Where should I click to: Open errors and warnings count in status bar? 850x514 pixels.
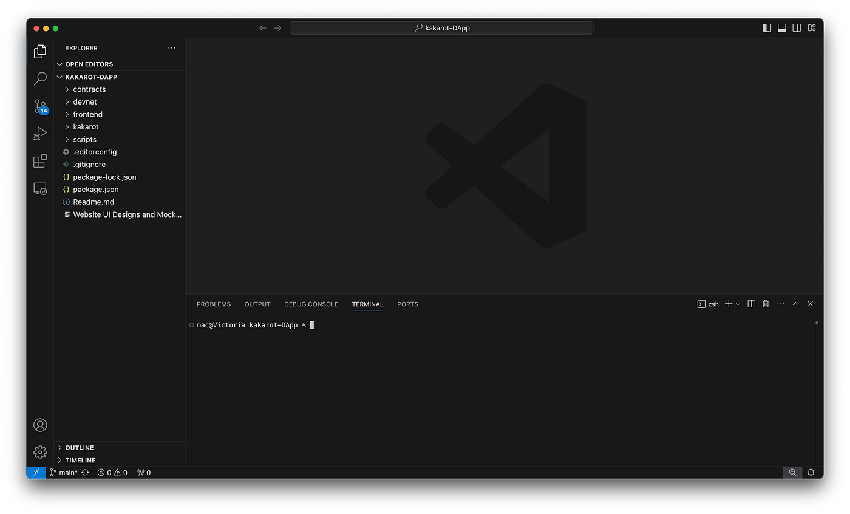pyautogui.click(x=112, y=472)
